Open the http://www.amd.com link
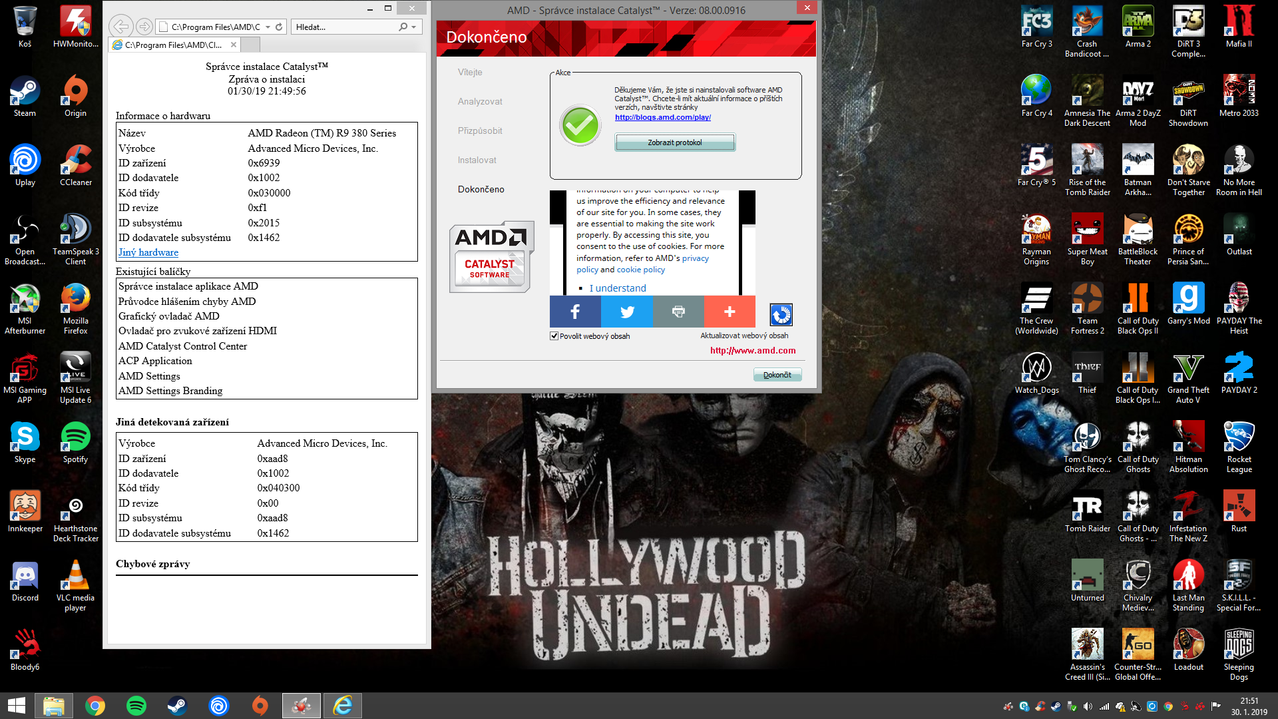Screen dimensions: 1278x719 pos(753,350)
